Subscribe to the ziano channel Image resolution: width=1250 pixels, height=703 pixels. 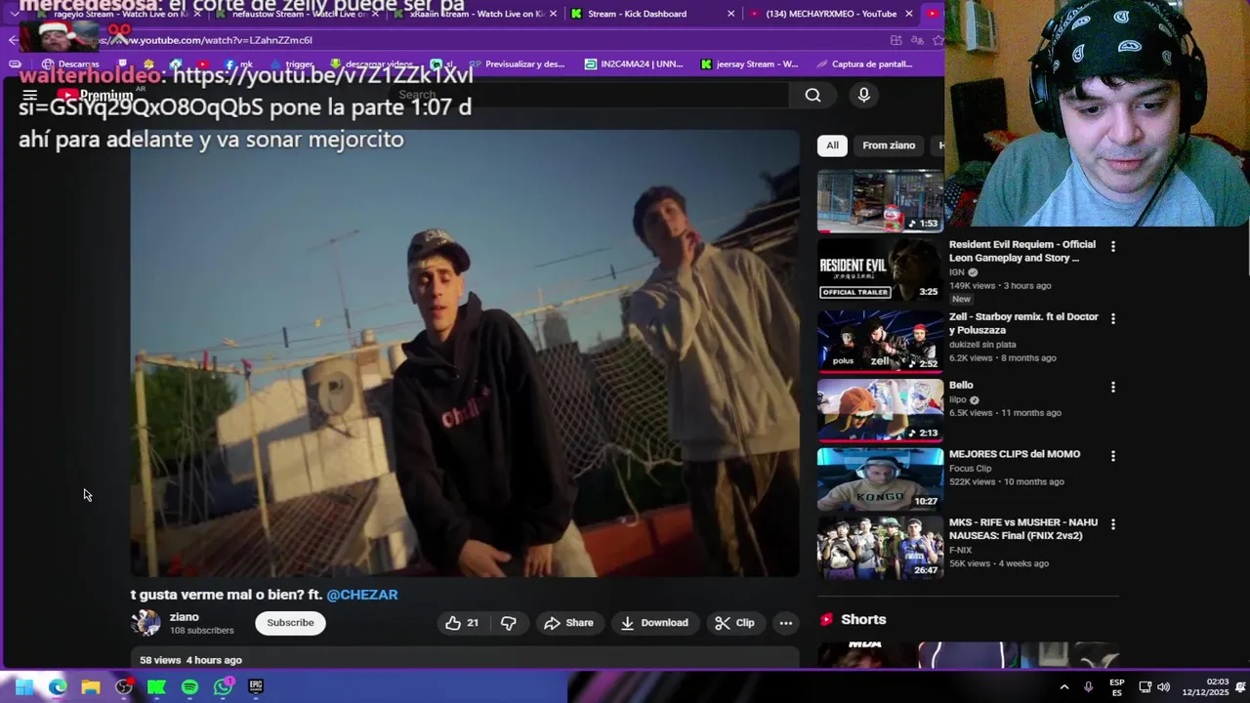pos(290,623)
